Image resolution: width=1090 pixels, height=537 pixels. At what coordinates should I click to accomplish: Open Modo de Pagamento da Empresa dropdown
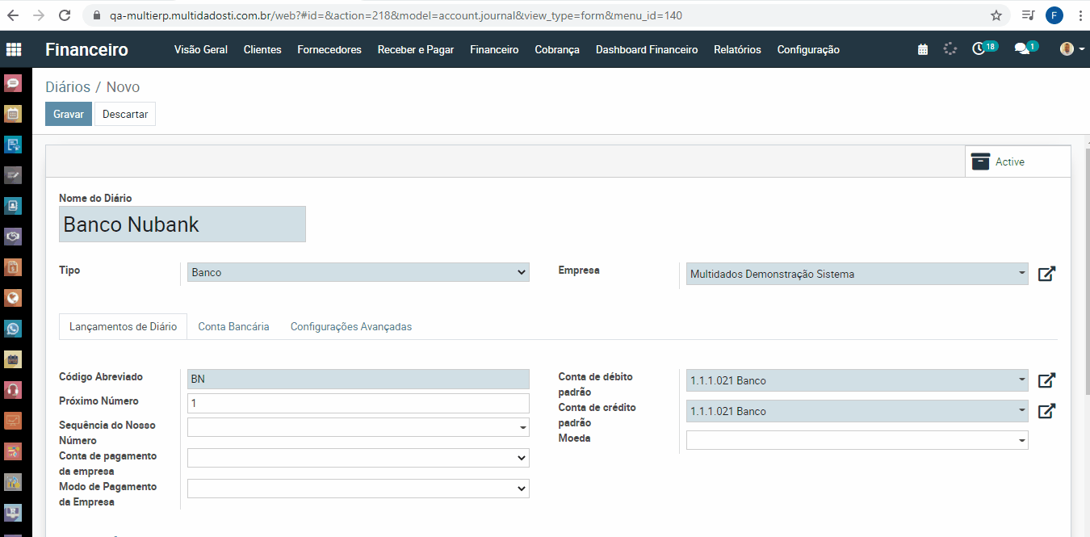pyautogui.click(x=358, y=489)
